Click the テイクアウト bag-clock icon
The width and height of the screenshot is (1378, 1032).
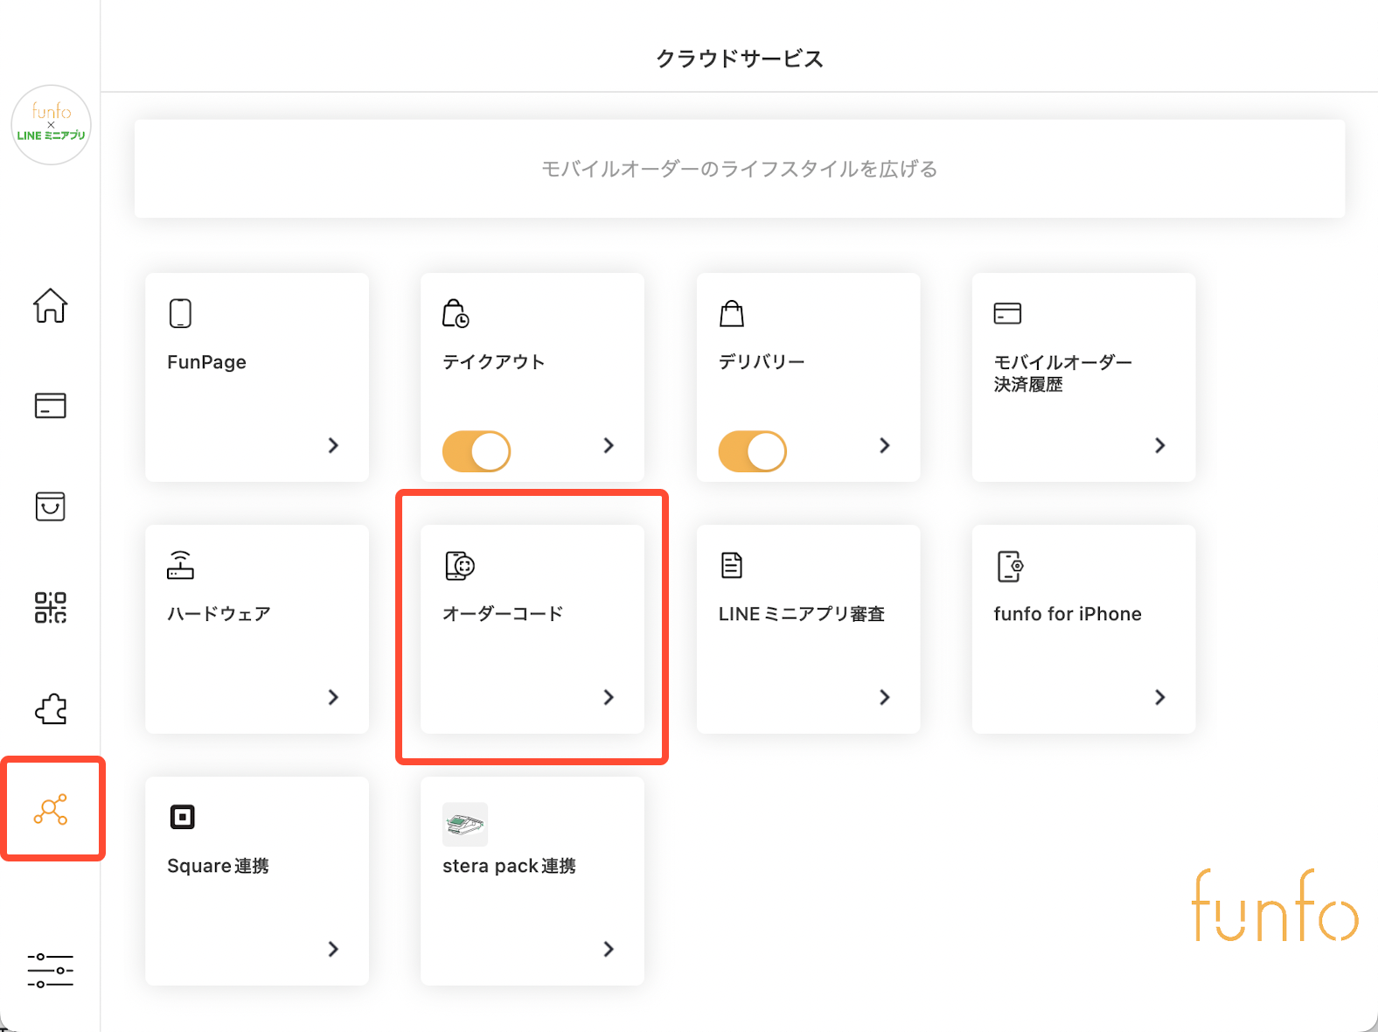click(456, 313)
